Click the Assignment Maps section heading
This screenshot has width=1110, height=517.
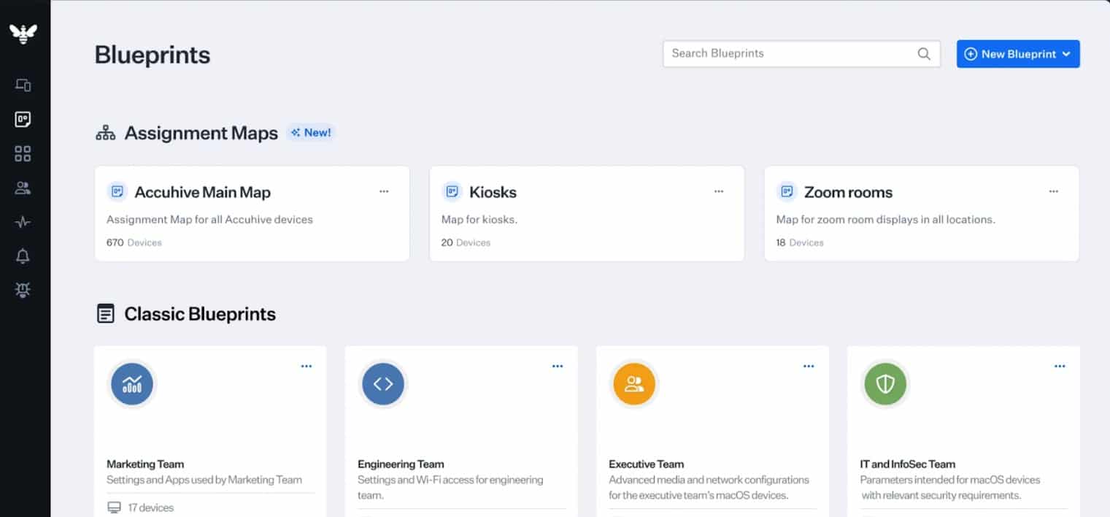point(201,133)
